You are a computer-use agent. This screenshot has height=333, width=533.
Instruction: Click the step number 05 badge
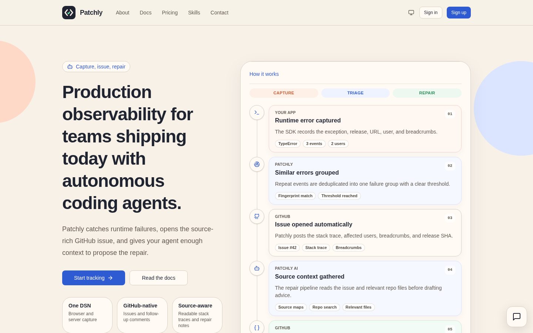[x=450, y=329]
